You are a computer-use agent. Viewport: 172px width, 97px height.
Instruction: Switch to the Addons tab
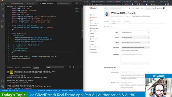click(120, 22)
